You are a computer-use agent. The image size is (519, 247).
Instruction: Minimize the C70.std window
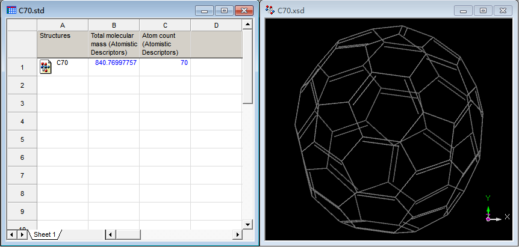[x=204, y=11]
